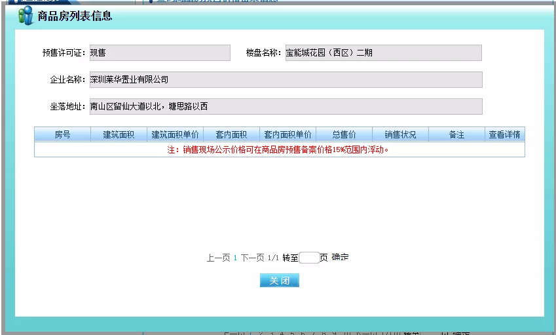Click the people icon beside 商品房列表信息 title

(x=26, y=16)
